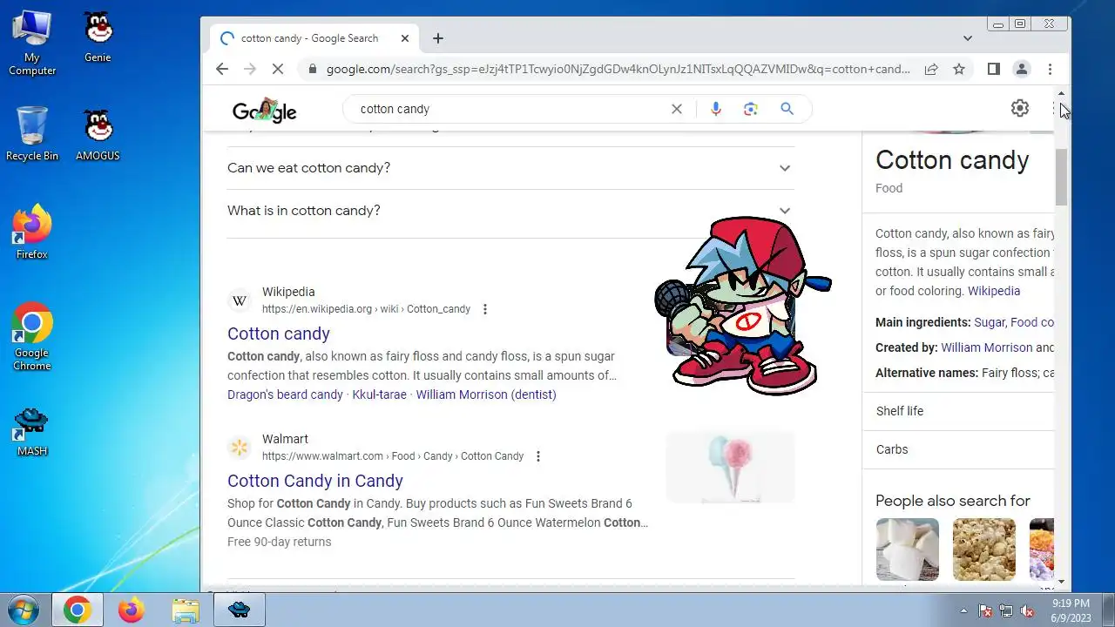Open the My Computer desktop icon

point(32,43)
